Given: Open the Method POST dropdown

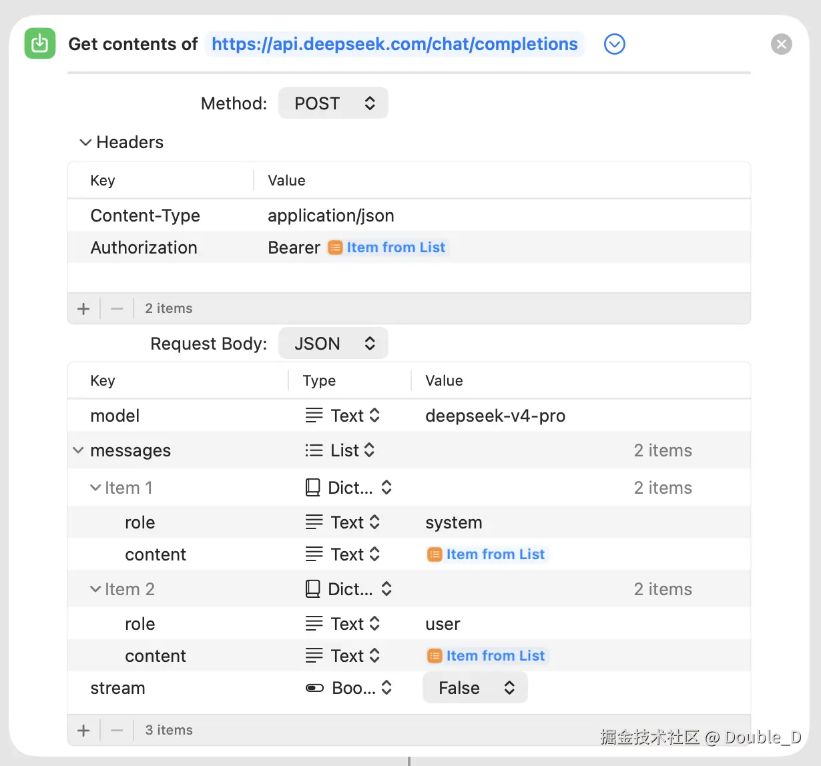Looking at the screenshot, I should tap(333, 103).
